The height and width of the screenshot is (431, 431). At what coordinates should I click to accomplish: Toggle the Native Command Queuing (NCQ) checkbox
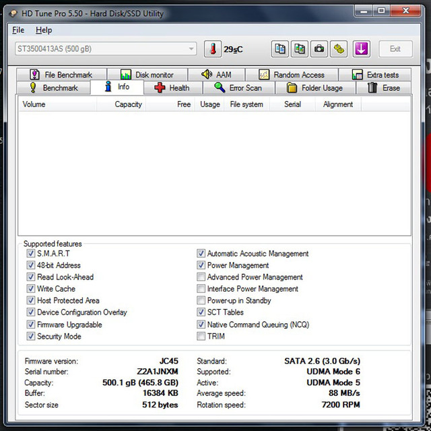click(201, 325)
